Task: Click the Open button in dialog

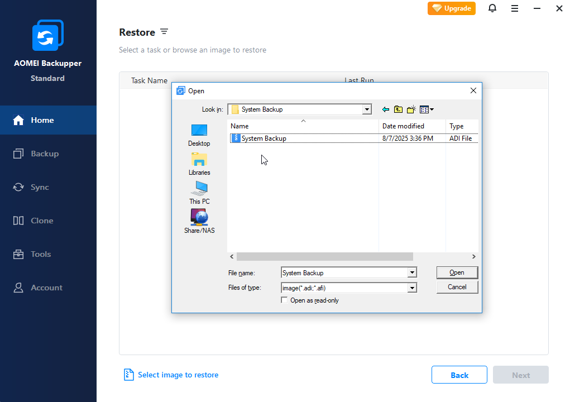Action: point(457,272)
